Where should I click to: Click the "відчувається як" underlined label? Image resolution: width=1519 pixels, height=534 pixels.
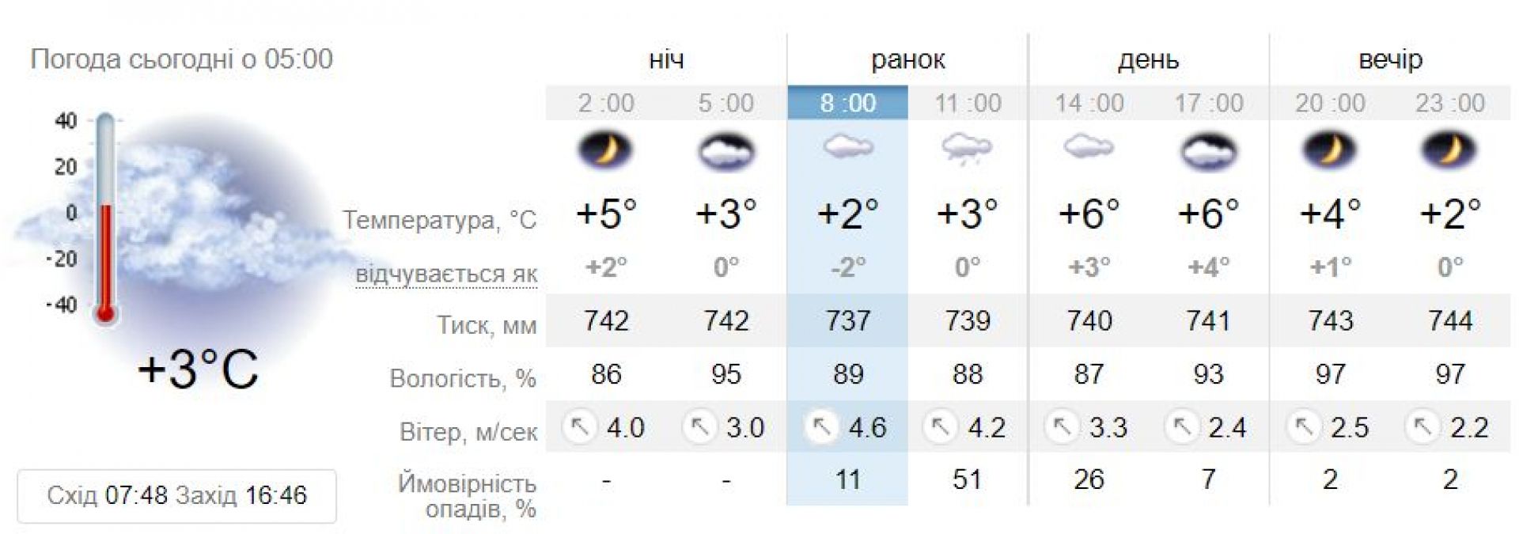pos(446,275)
